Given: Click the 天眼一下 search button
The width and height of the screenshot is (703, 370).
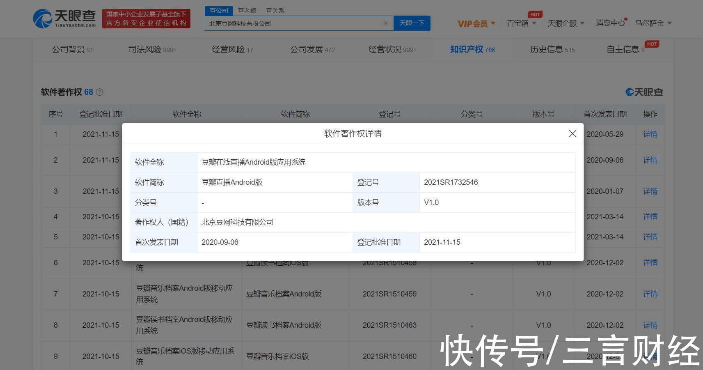Looking at the screenshot, I should pos(412,23).
